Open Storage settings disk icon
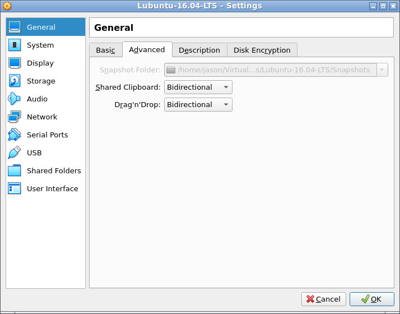400x314 pixels. coord(15,81)
